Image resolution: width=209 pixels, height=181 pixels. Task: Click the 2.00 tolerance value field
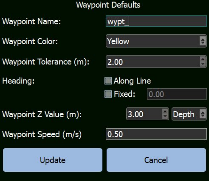pyautogui.click(x=156, y=62)
